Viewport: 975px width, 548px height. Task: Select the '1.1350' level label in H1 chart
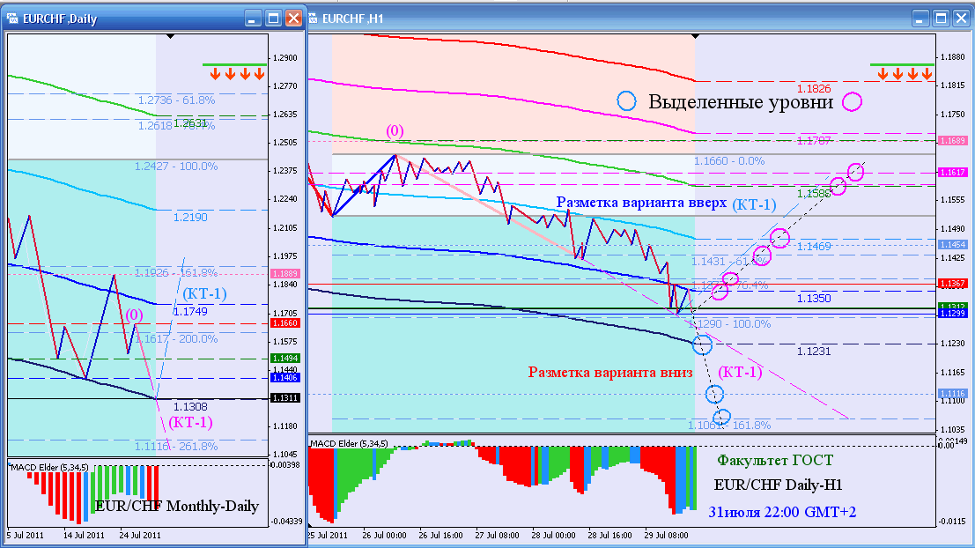814,299
